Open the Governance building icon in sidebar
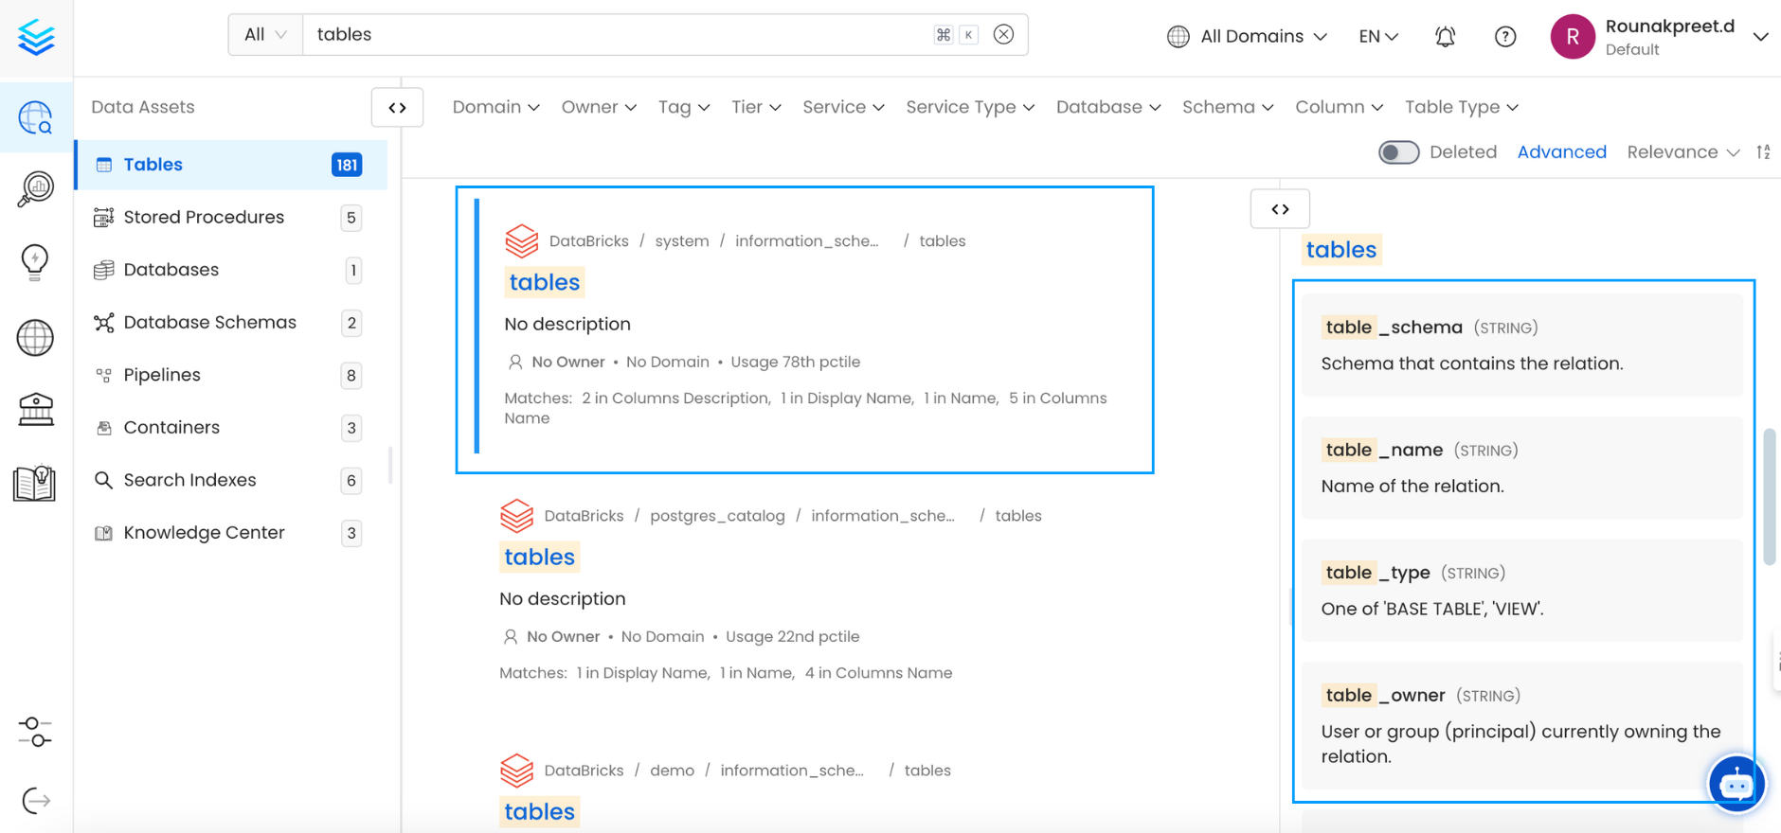The height and width of the screenshot is (833, 1781). click(36, 409)
